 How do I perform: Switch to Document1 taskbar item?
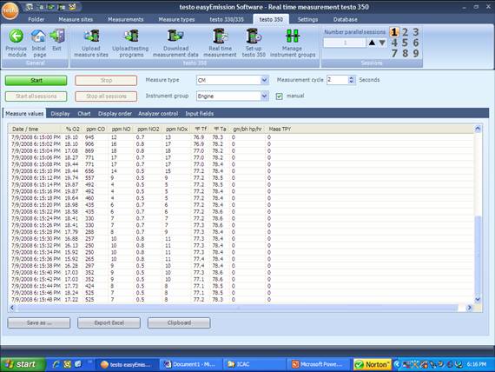(190, 364)
